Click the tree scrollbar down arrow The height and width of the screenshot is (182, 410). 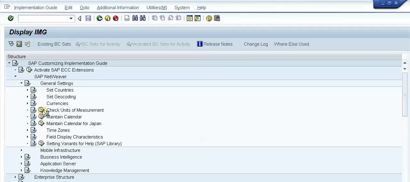click(x=405, y=69)
